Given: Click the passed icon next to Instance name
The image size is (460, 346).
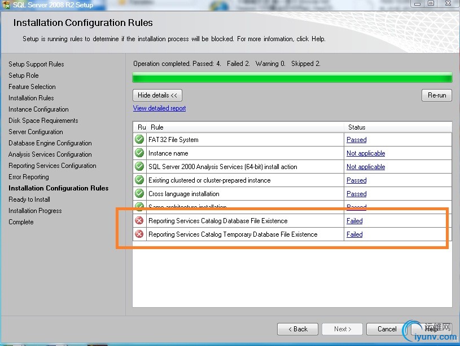Looking at the screenshot, I should pyautogui.click(x=139, y=153).
